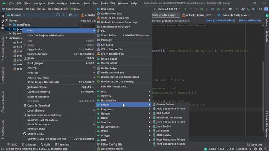Click the SDK Manager toolbar icon
Viewport: 269px width, 151px height.
coord(254,9)
